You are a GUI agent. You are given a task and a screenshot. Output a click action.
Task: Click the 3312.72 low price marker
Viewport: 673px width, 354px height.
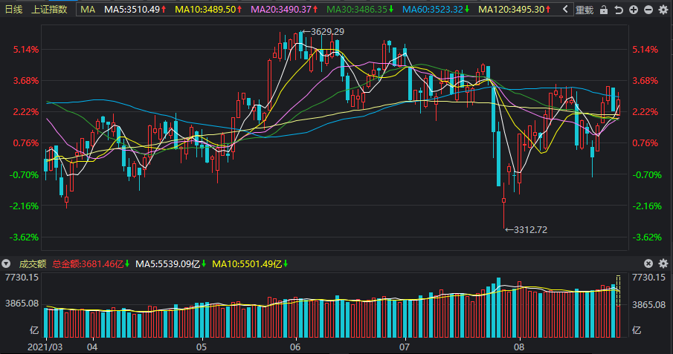[529, 230]
